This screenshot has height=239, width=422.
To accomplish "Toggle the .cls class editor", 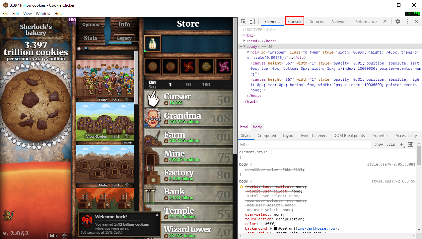I will 391,144.
